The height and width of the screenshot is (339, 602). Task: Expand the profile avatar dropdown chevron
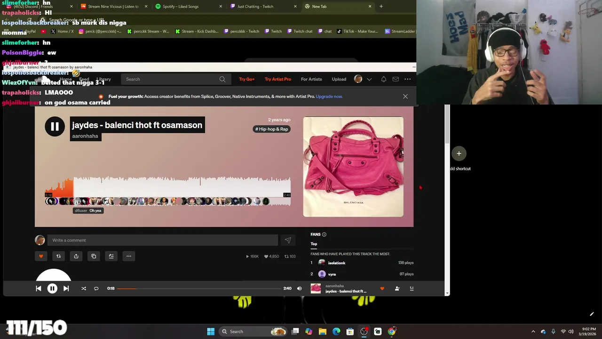coord(369,79)
